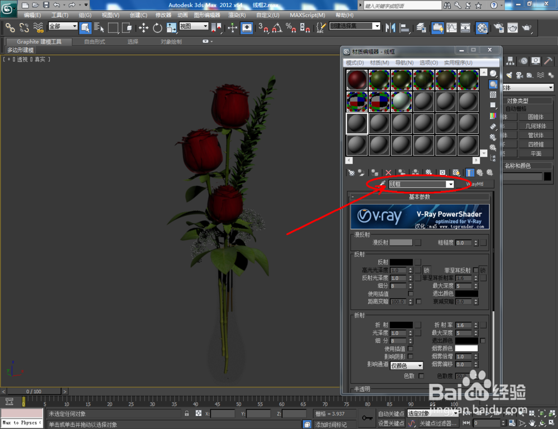This screenshot has height=429, width=558.
Task: Activate Select and Scale tool
Action: 171,28
